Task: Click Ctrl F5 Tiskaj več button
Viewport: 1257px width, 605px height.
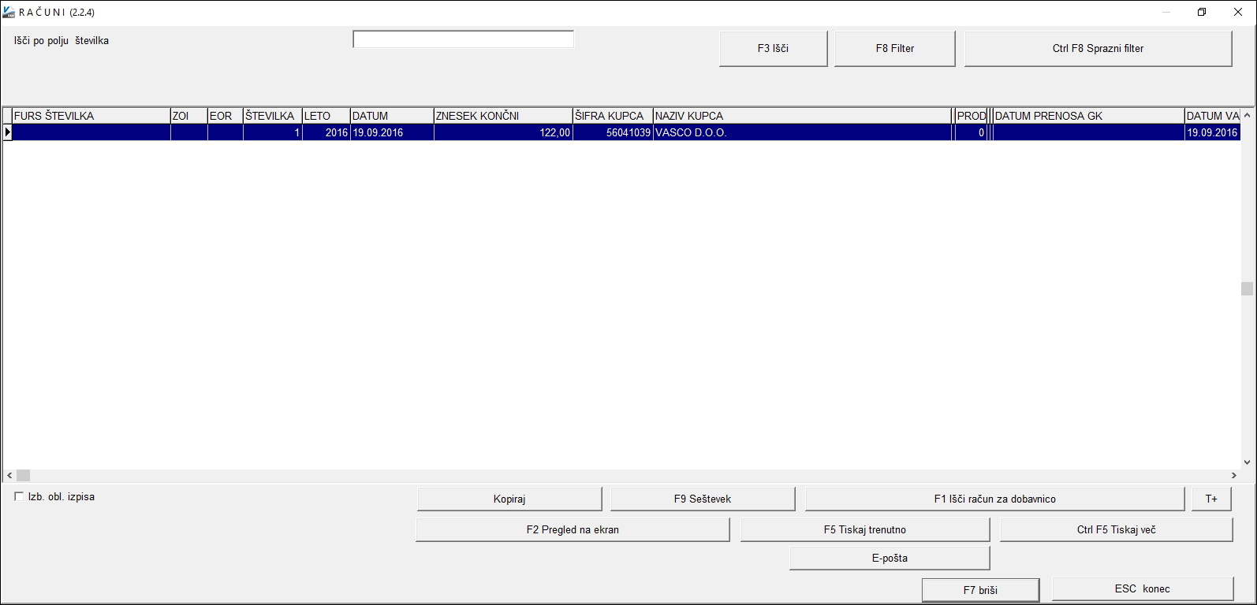Action: coord(1116,529)
